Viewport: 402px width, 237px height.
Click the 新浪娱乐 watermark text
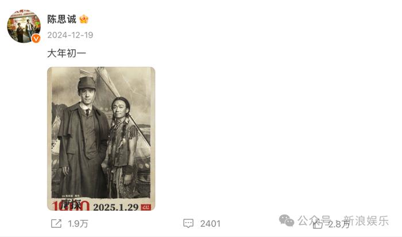[x=366, y=220]
